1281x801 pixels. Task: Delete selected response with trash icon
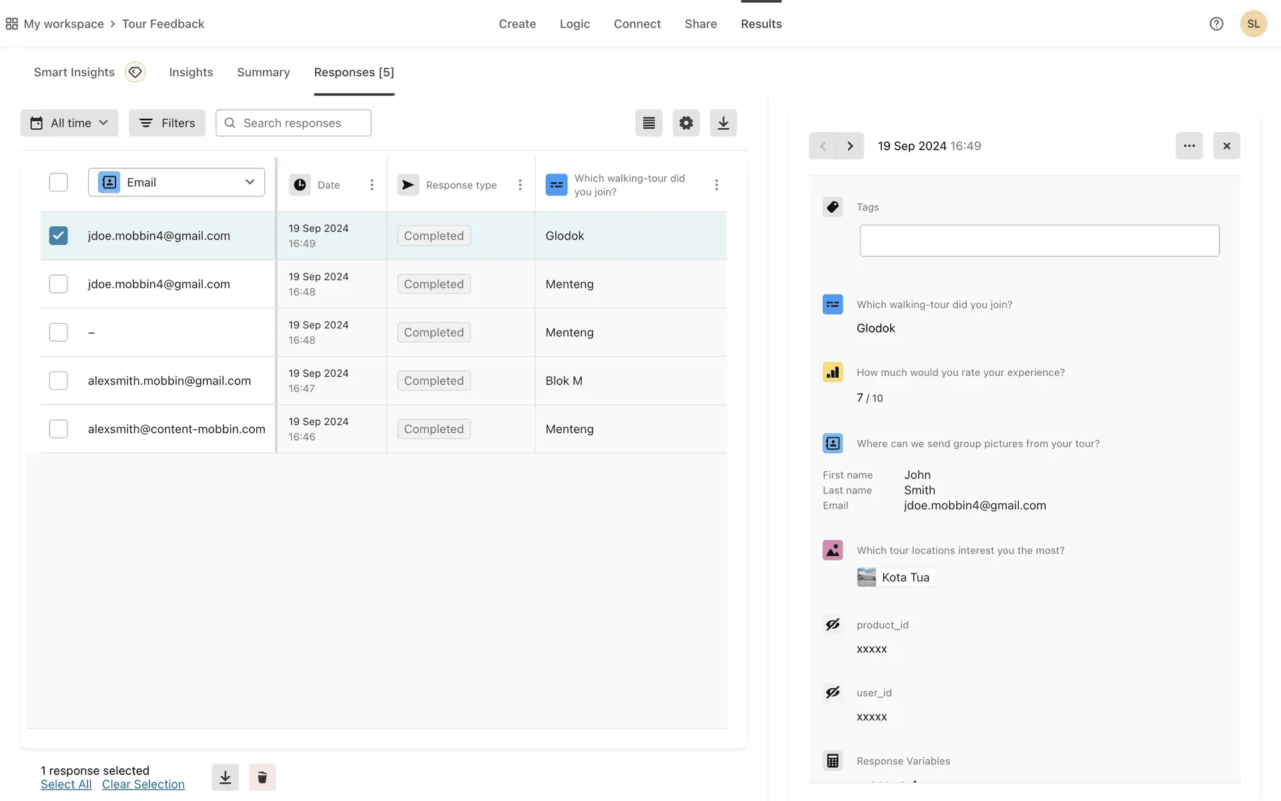coord(262,777)
